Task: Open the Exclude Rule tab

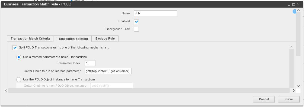Action: (105, 38)
